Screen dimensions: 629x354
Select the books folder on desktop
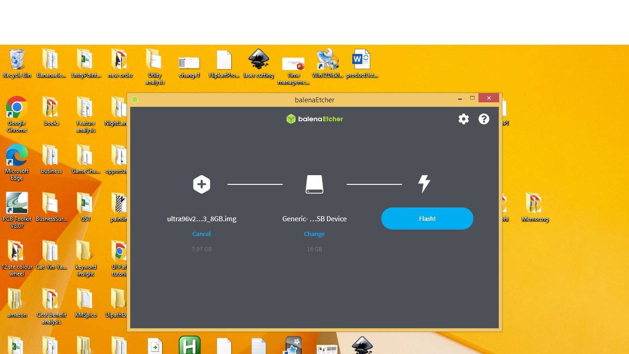coord(52,111)
